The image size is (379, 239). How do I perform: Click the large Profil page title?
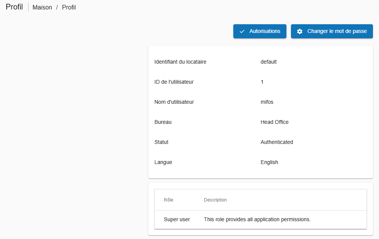[x=14, y=7]
